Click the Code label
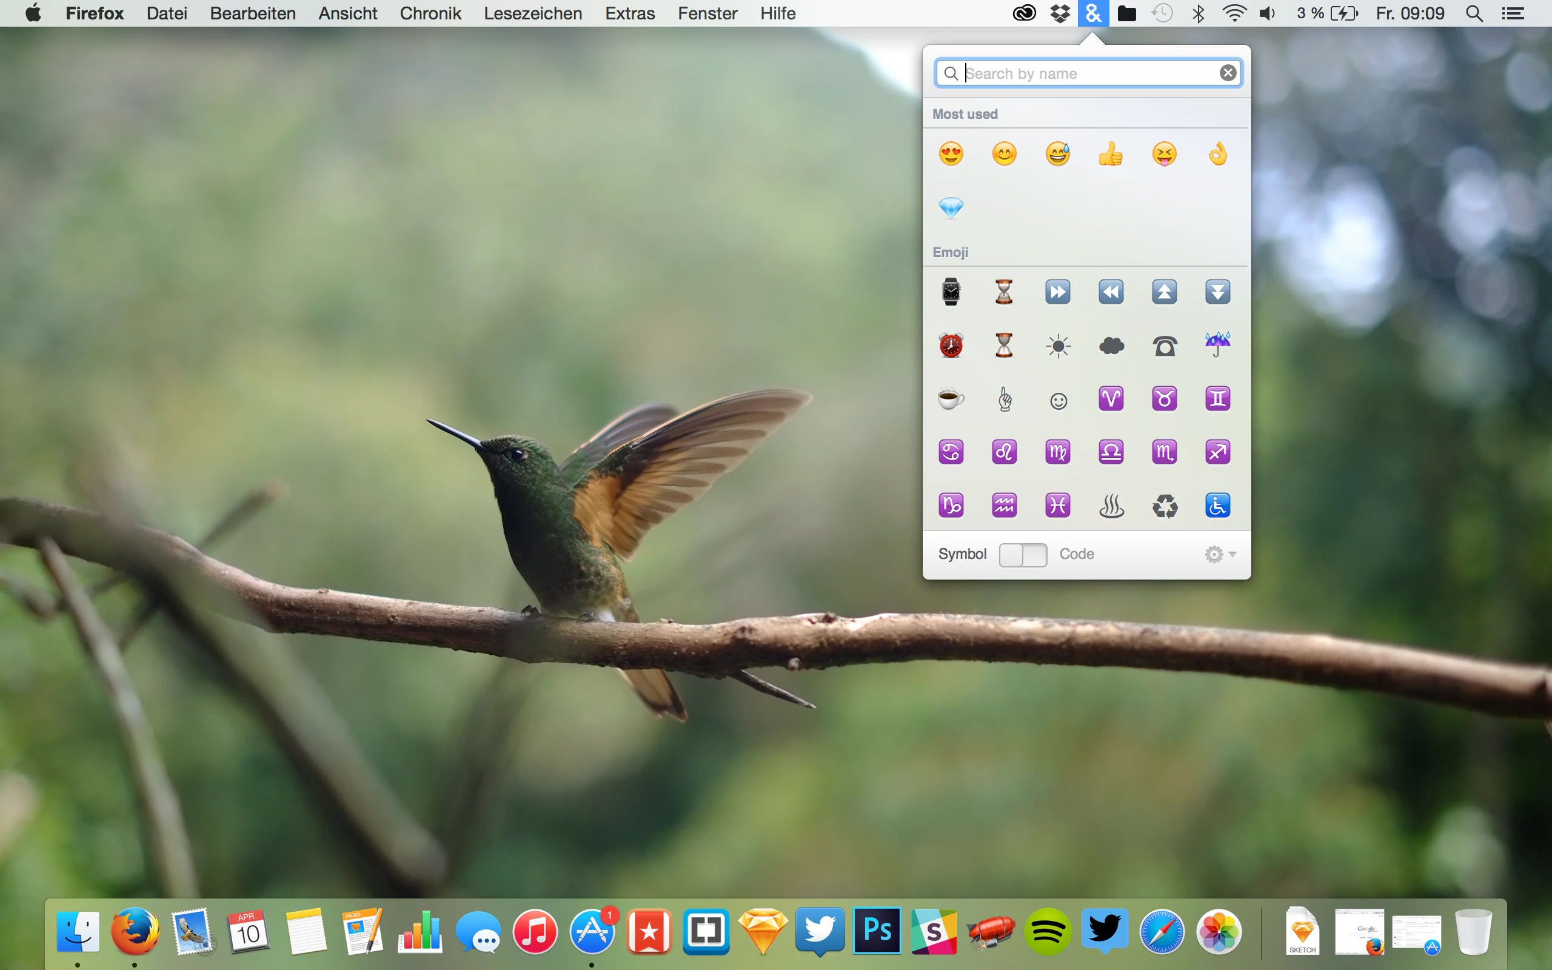Viewport: 1552px width, 970px height. coord(1076,554)
